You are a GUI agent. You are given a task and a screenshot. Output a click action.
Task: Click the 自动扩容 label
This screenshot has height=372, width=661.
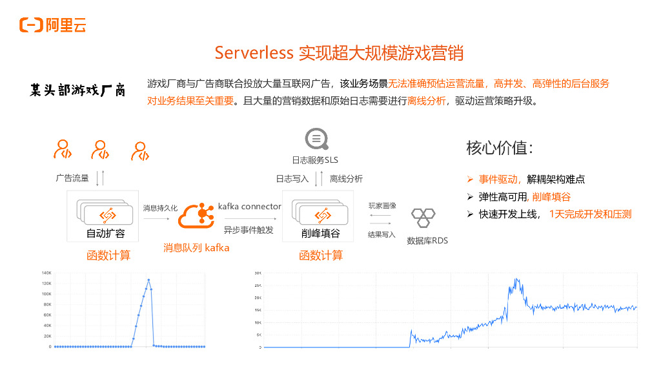coord(105,233)
